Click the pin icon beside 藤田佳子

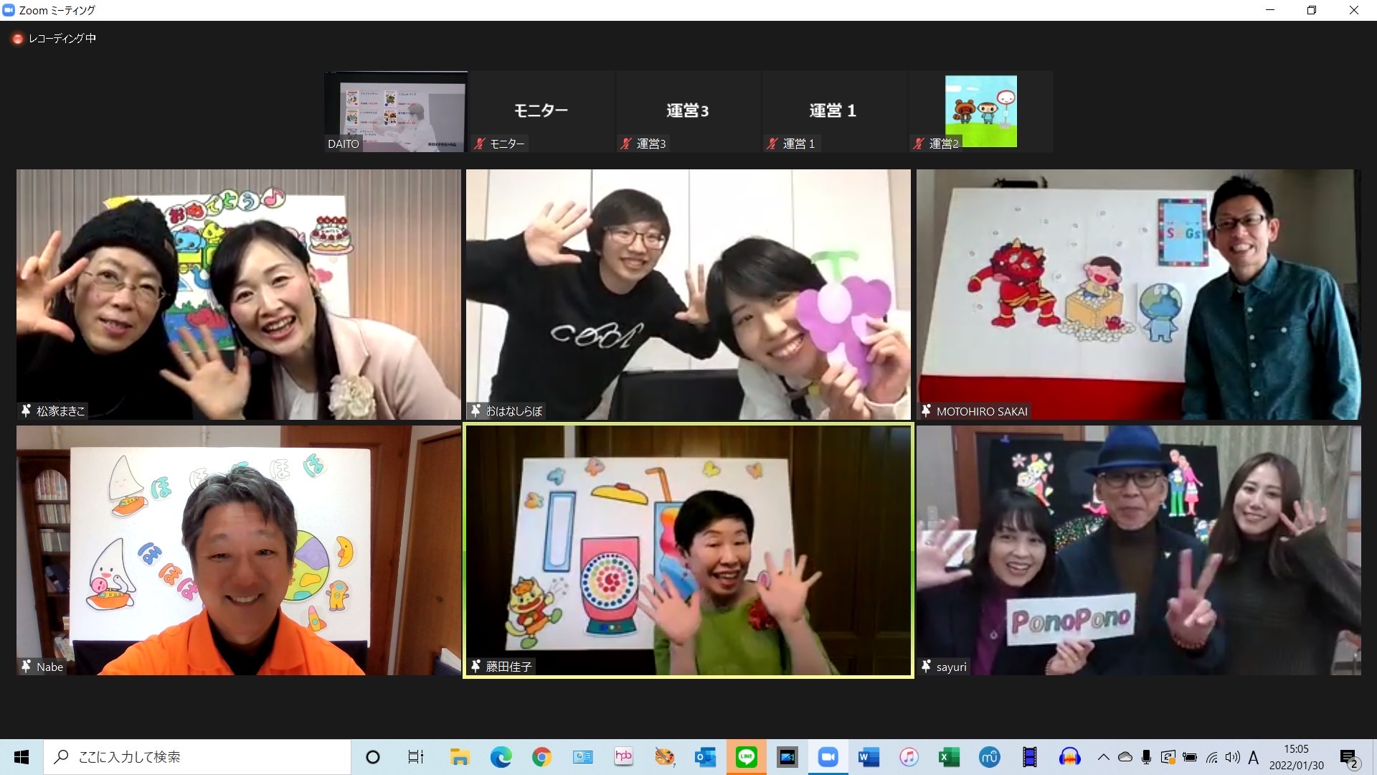475,667
